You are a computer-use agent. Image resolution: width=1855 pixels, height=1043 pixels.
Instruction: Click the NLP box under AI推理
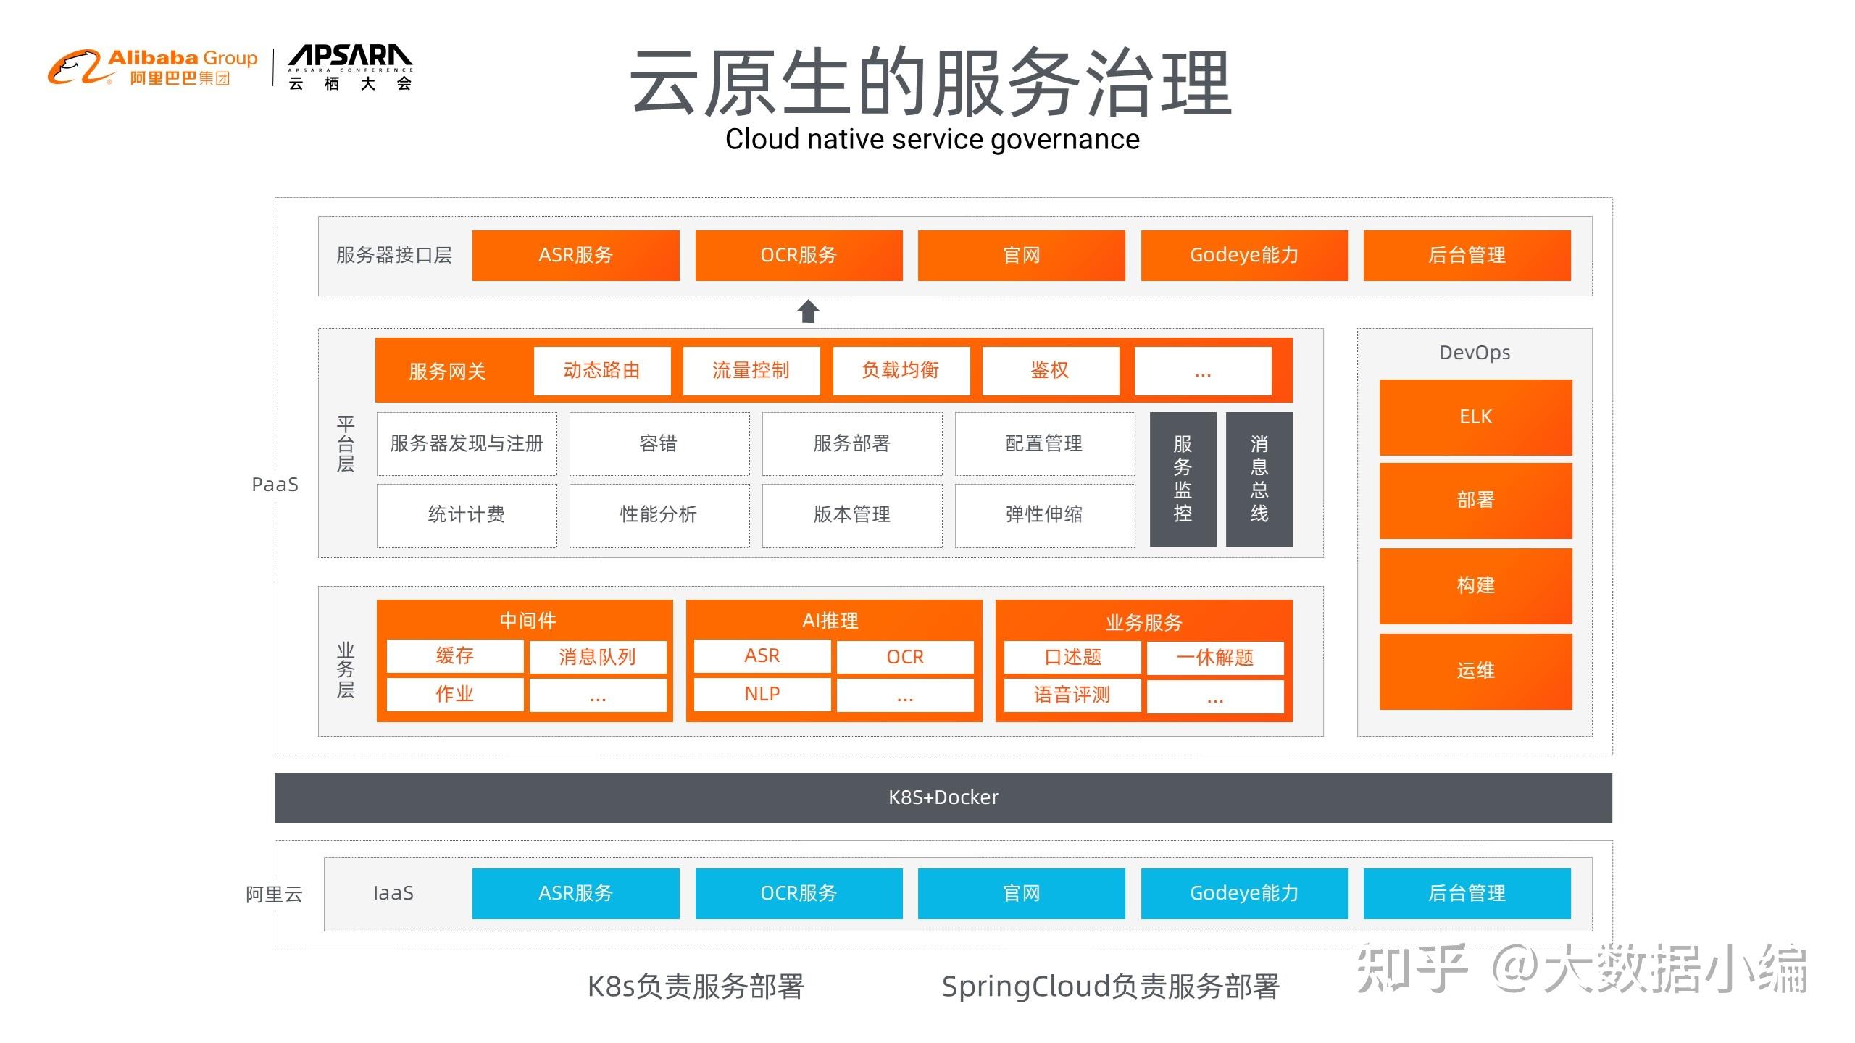(762, 695)
